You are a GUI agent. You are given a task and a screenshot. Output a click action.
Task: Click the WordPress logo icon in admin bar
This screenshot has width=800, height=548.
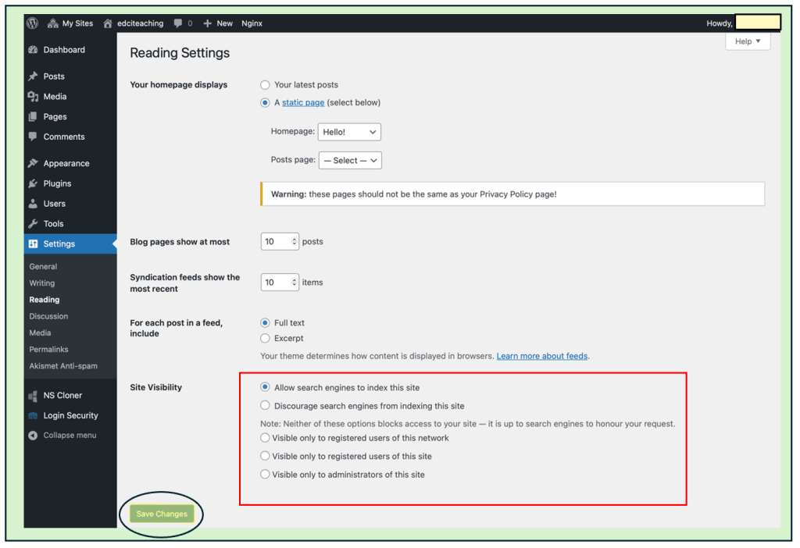pos(33,23)
